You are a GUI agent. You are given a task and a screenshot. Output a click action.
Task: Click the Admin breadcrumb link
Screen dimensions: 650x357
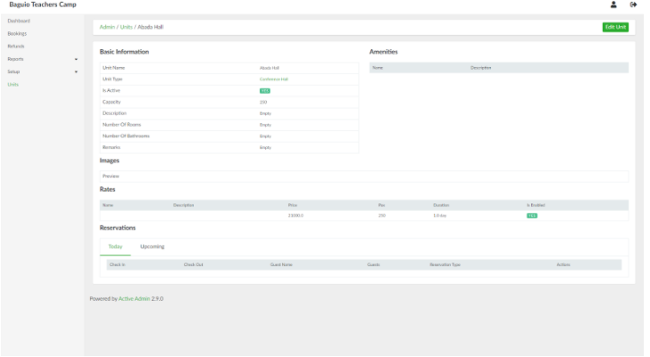click(107, 28)
